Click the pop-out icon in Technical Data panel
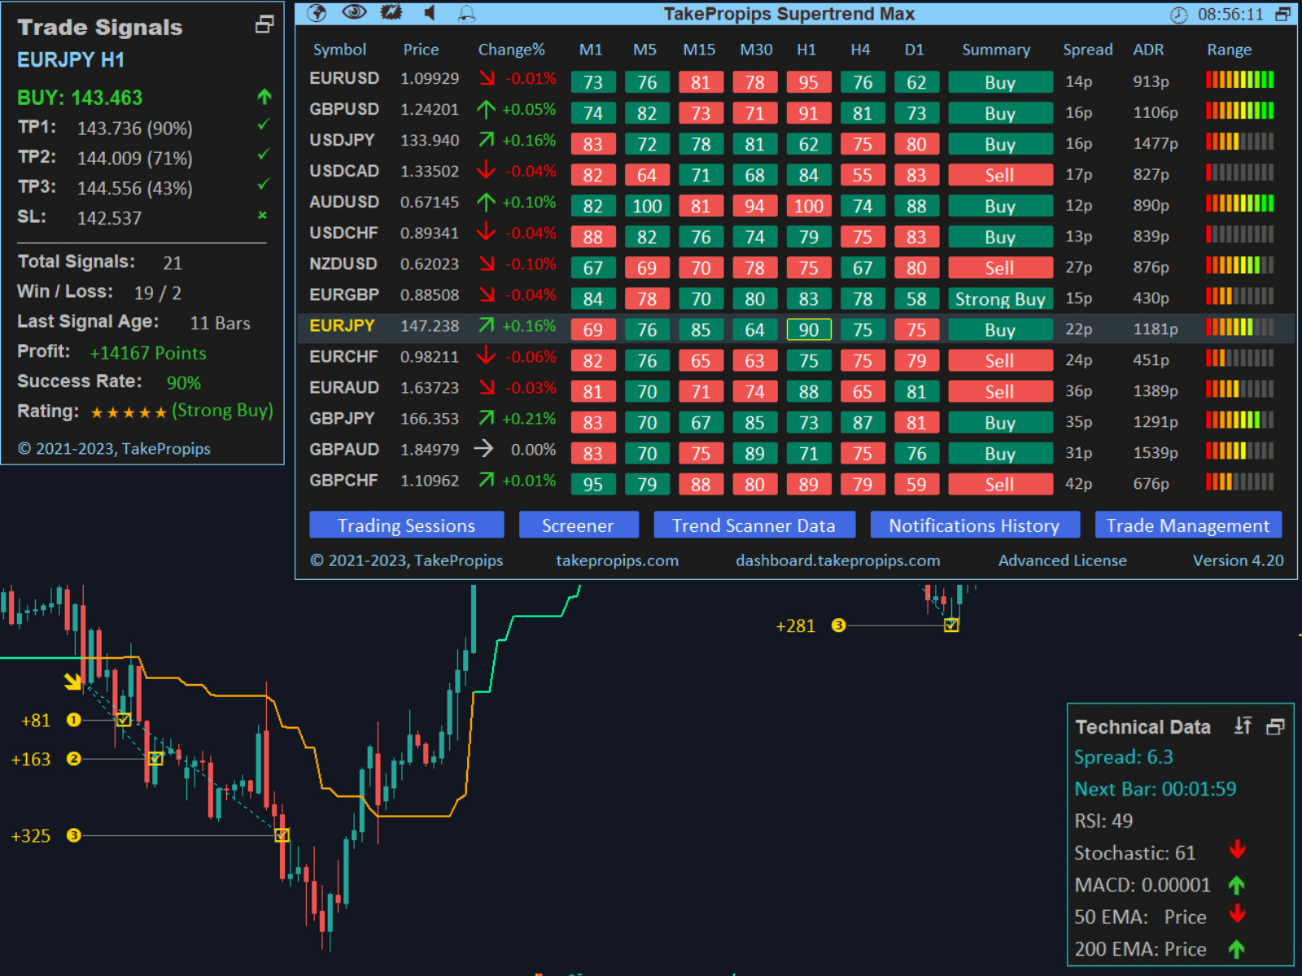The width and height of the screenshot is (1302, 976). tap(1274, 725)
